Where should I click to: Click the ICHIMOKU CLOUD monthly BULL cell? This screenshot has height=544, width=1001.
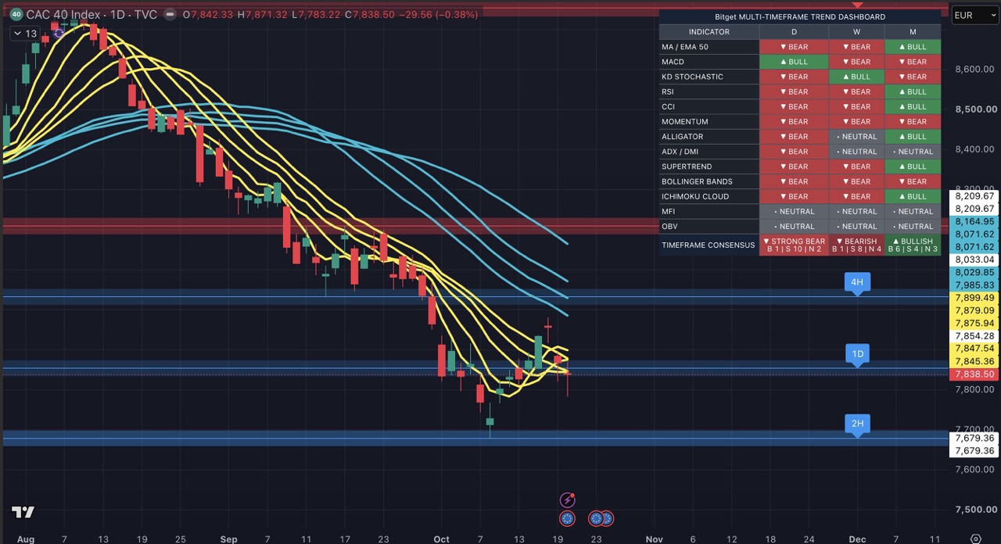(x=913, y=196)
